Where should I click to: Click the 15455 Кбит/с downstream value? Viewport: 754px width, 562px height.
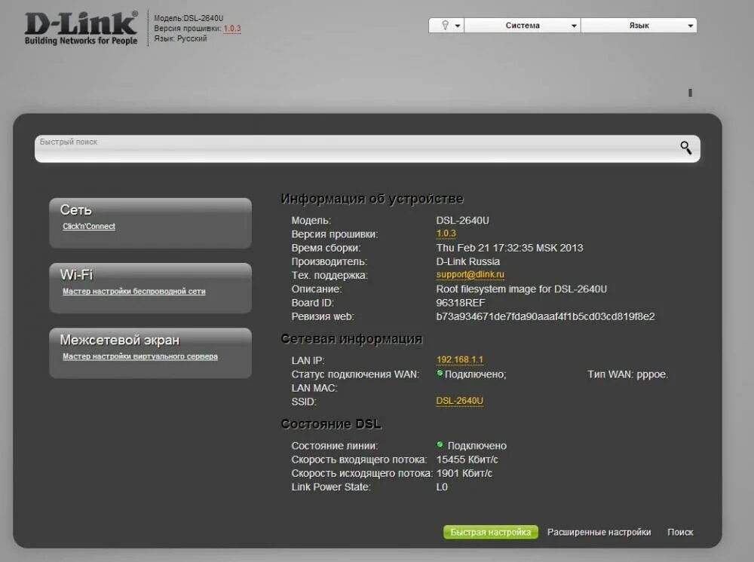[x=467, y=460]
